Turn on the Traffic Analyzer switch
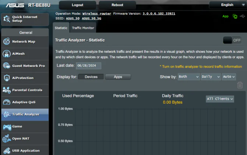The width and height of the screenshot is (247, 155). click(x=232, y=40)
